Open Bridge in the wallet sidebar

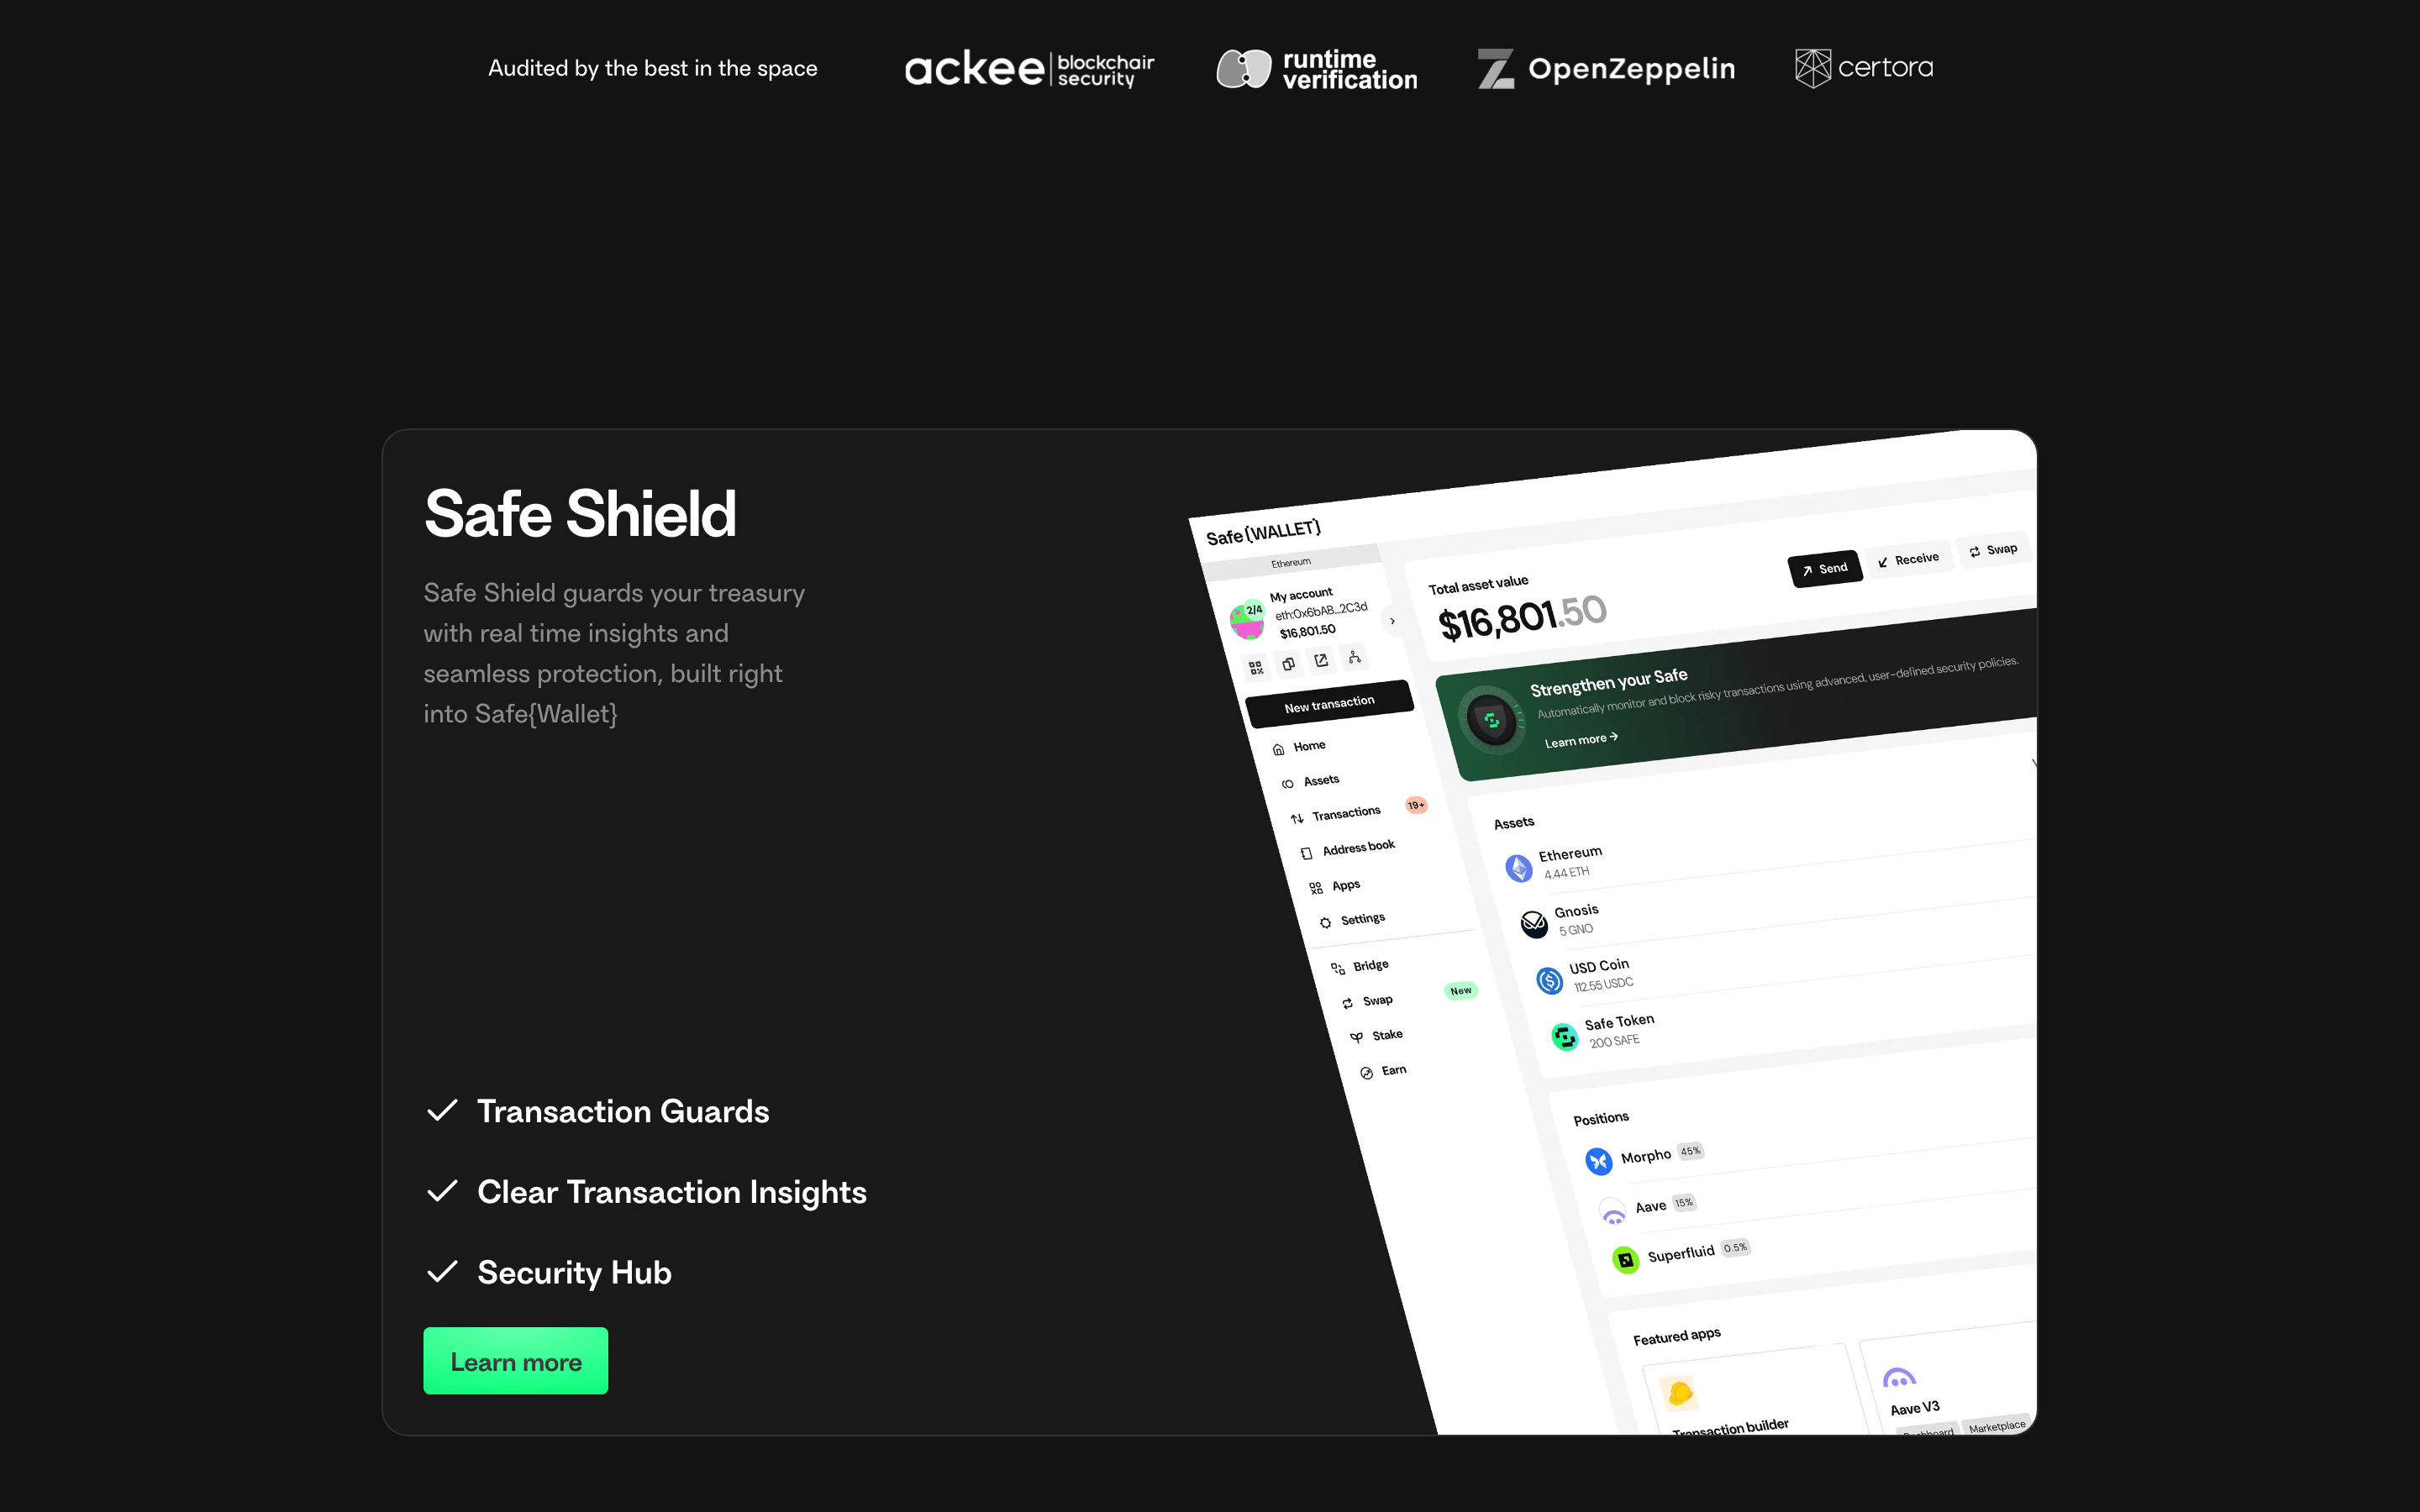click(1359, 967)
